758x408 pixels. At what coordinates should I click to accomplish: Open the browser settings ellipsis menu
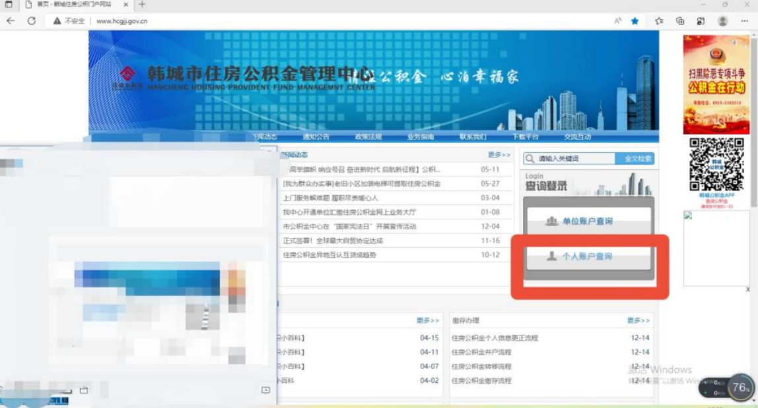coord(745,20)
